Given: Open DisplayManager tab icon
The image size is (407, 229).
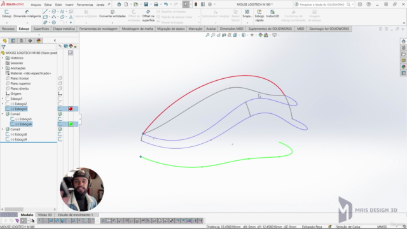Looking at the screenshot, I should click(x=39, y=41).
